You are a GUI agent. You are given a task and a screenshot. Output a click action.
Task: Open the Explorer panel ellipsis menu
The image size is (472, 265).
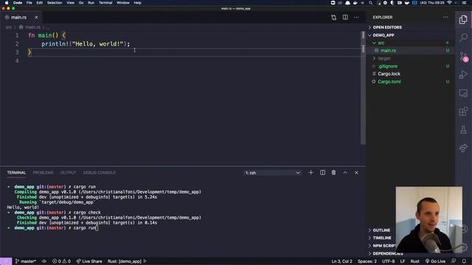(445, 17)
